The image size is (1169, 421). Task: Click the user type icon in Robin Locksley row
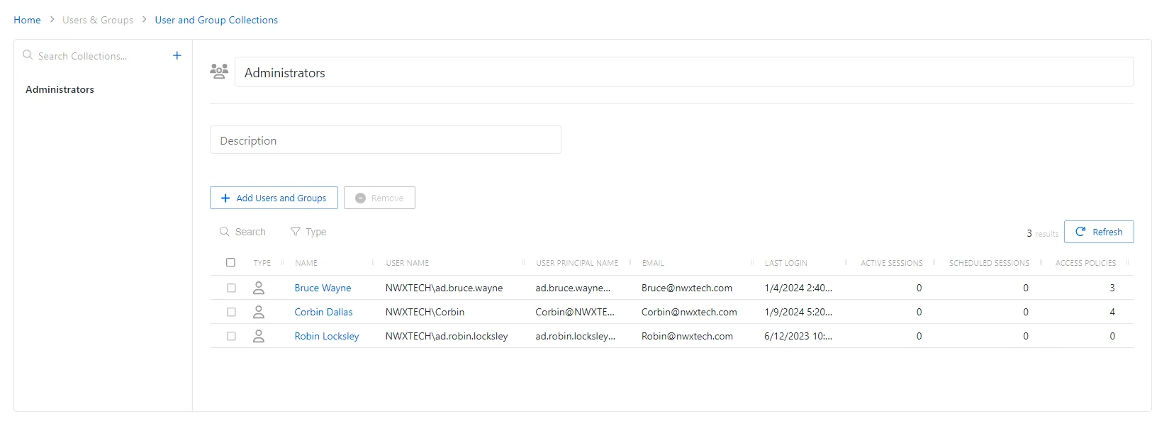point(259,336)
